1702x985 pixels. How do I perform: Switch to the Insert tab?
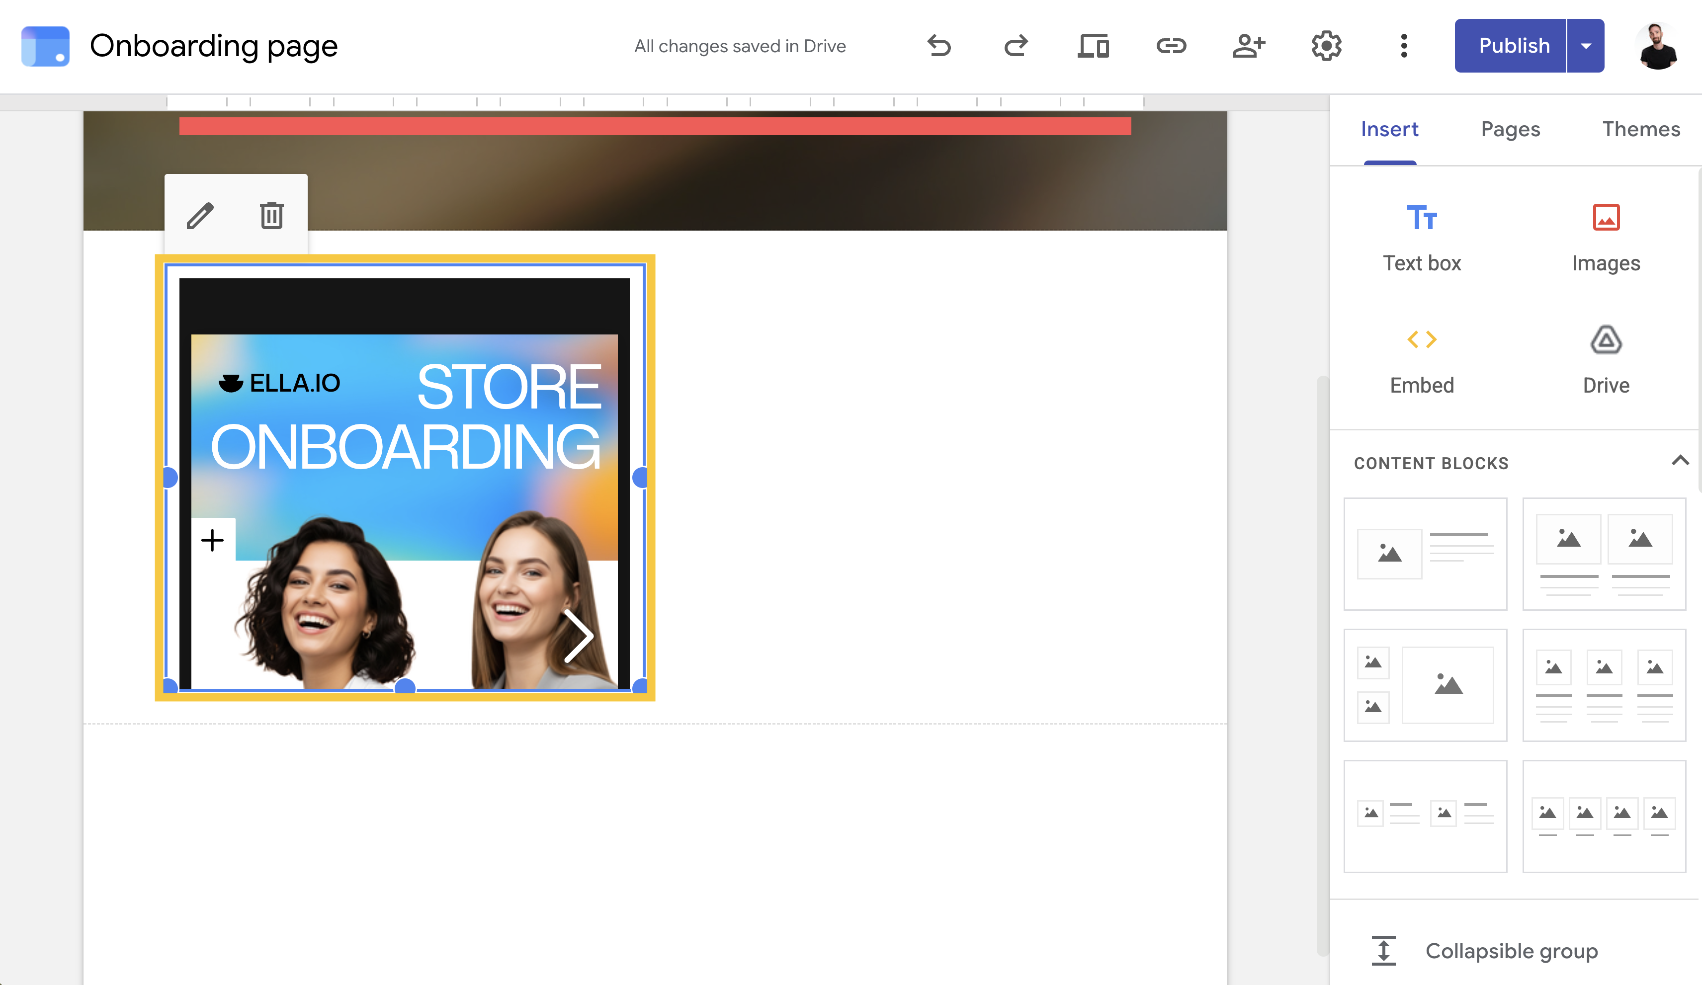point(1389,129)
